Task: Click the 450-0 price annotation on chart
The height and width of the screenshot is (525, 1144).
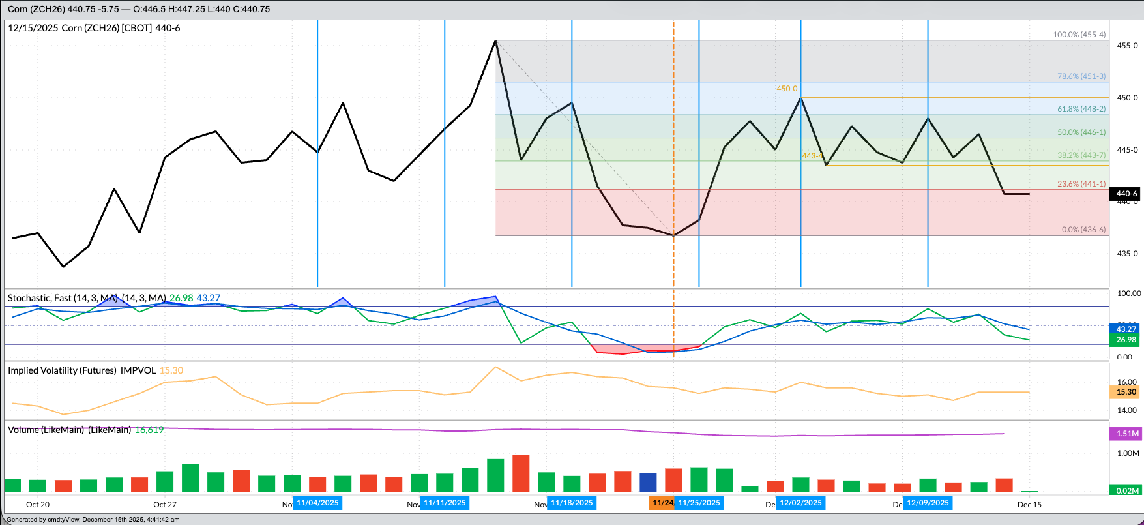Action: click(x=786, y=89)
